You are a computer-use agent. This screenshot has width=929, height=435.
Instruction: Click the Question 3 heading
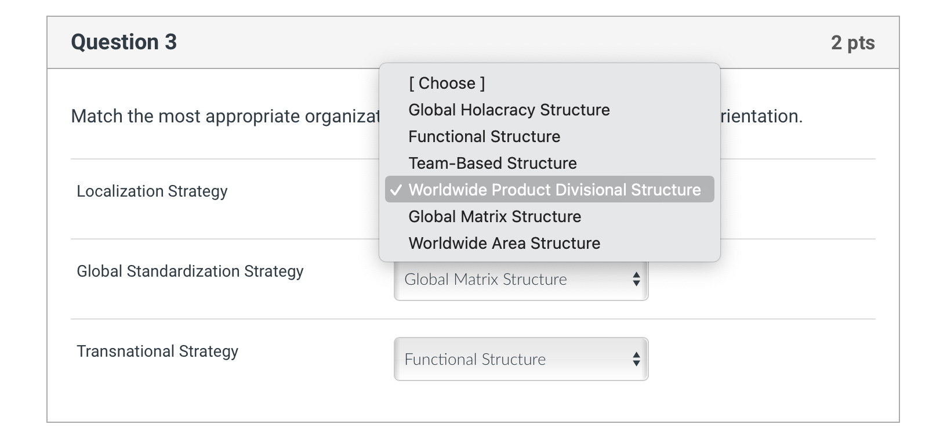(124, 42)
